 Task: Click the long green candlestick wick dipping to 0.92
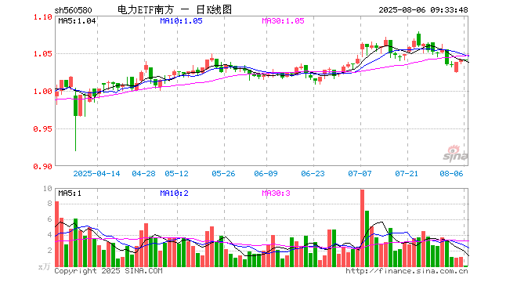[75, 134]
